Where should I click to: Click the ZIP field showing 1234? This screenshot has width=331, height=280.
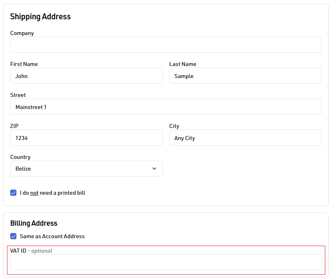pyautogui.click(x=86, y=138)
